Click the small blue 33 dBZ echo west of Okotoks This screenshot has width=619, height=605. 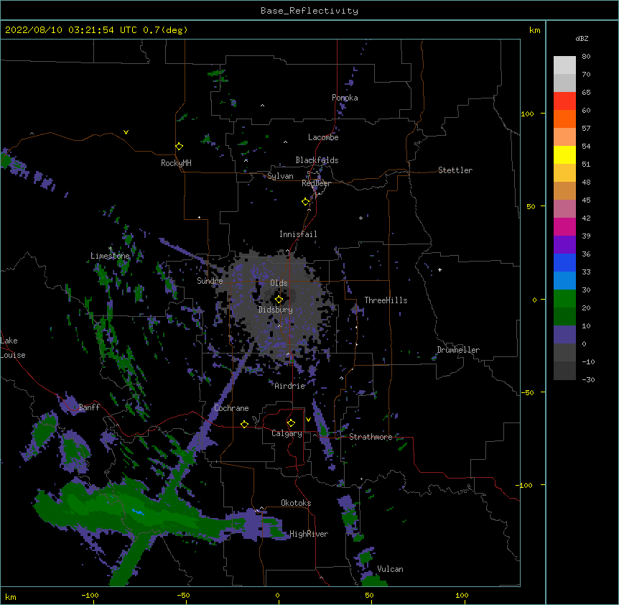tap(138, 512)
